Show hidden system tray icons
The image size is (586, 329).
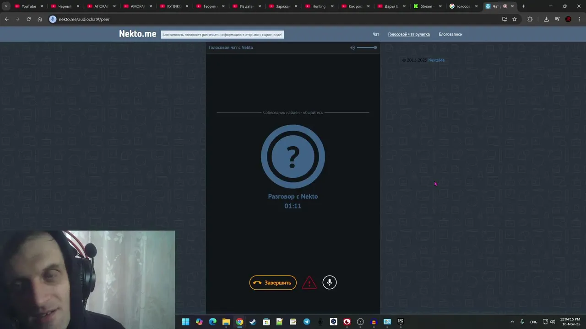pos(512,322)
